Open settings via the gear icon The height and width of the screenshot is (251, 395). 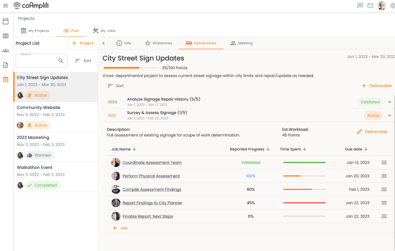click(x=392, y=5)
